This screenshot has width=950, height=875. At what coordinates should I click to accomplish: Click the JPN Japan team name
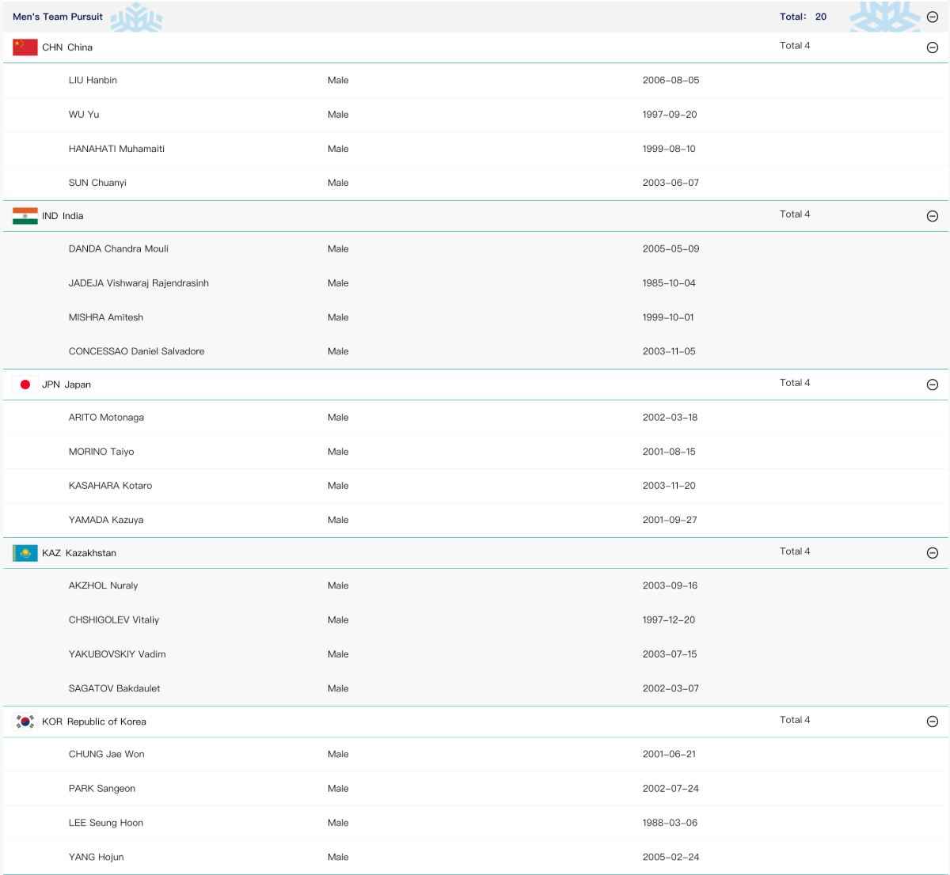pyautogui.click(x=66, y=384)
